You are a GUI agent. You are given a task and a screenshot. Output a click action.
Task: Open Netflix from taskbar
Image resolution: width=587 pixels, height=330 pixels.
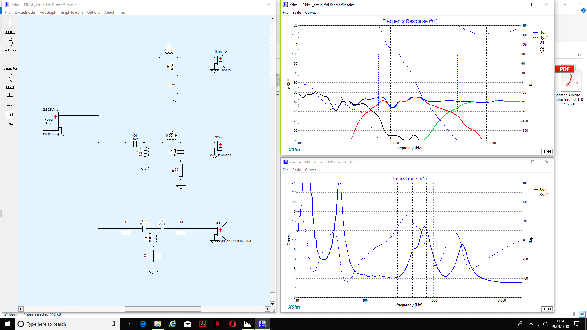(218, 324)
